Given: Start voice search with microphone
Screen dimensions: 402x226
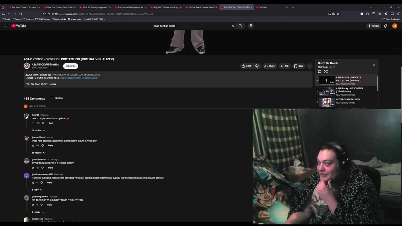Looking at the screenshot, I should point(251,26).
